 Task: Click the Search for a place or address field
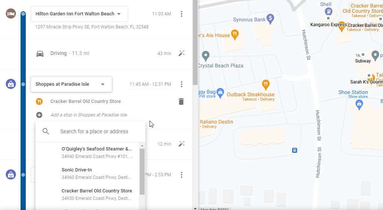(94, 131)
